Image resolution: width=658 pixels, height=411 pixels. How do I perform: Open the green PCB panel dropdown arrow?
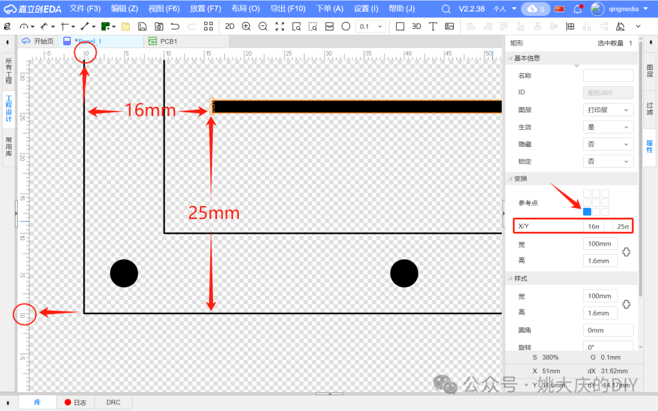pos(114,27)
